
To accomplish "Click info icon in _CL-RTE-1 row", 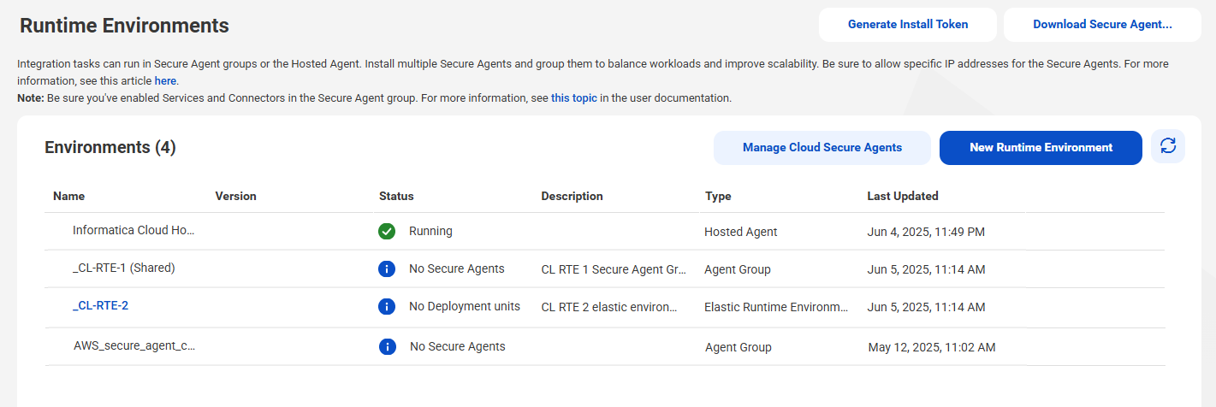I will tap(387, 269).
